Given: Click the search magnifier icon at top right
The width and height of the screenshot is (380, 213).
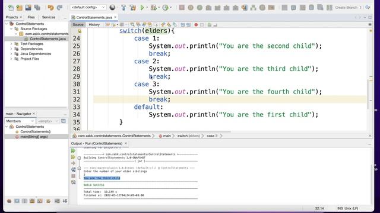Looking at the screenshot, I should [x=368, y=8].
